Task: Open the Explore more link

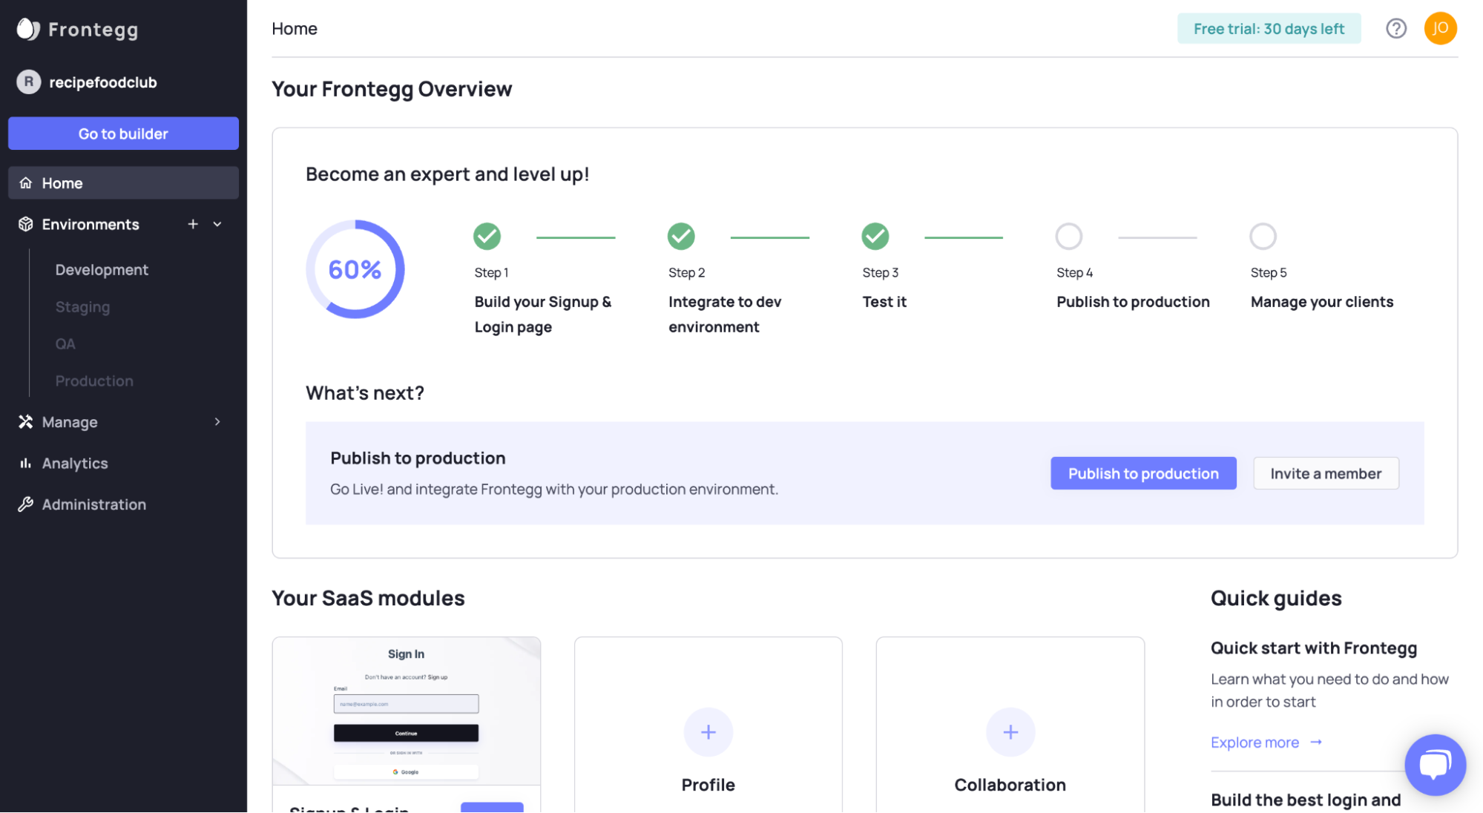Action: pos(1255,742)
